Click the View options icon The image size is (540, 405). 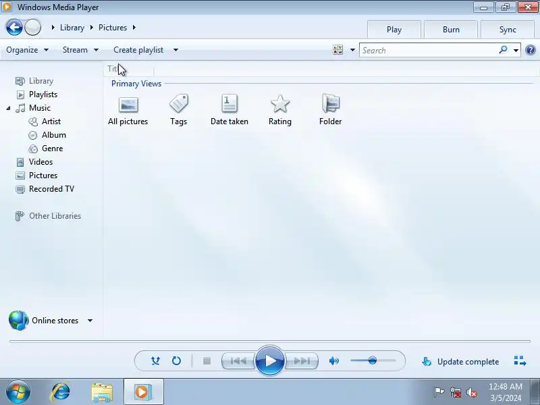point(338,50)
